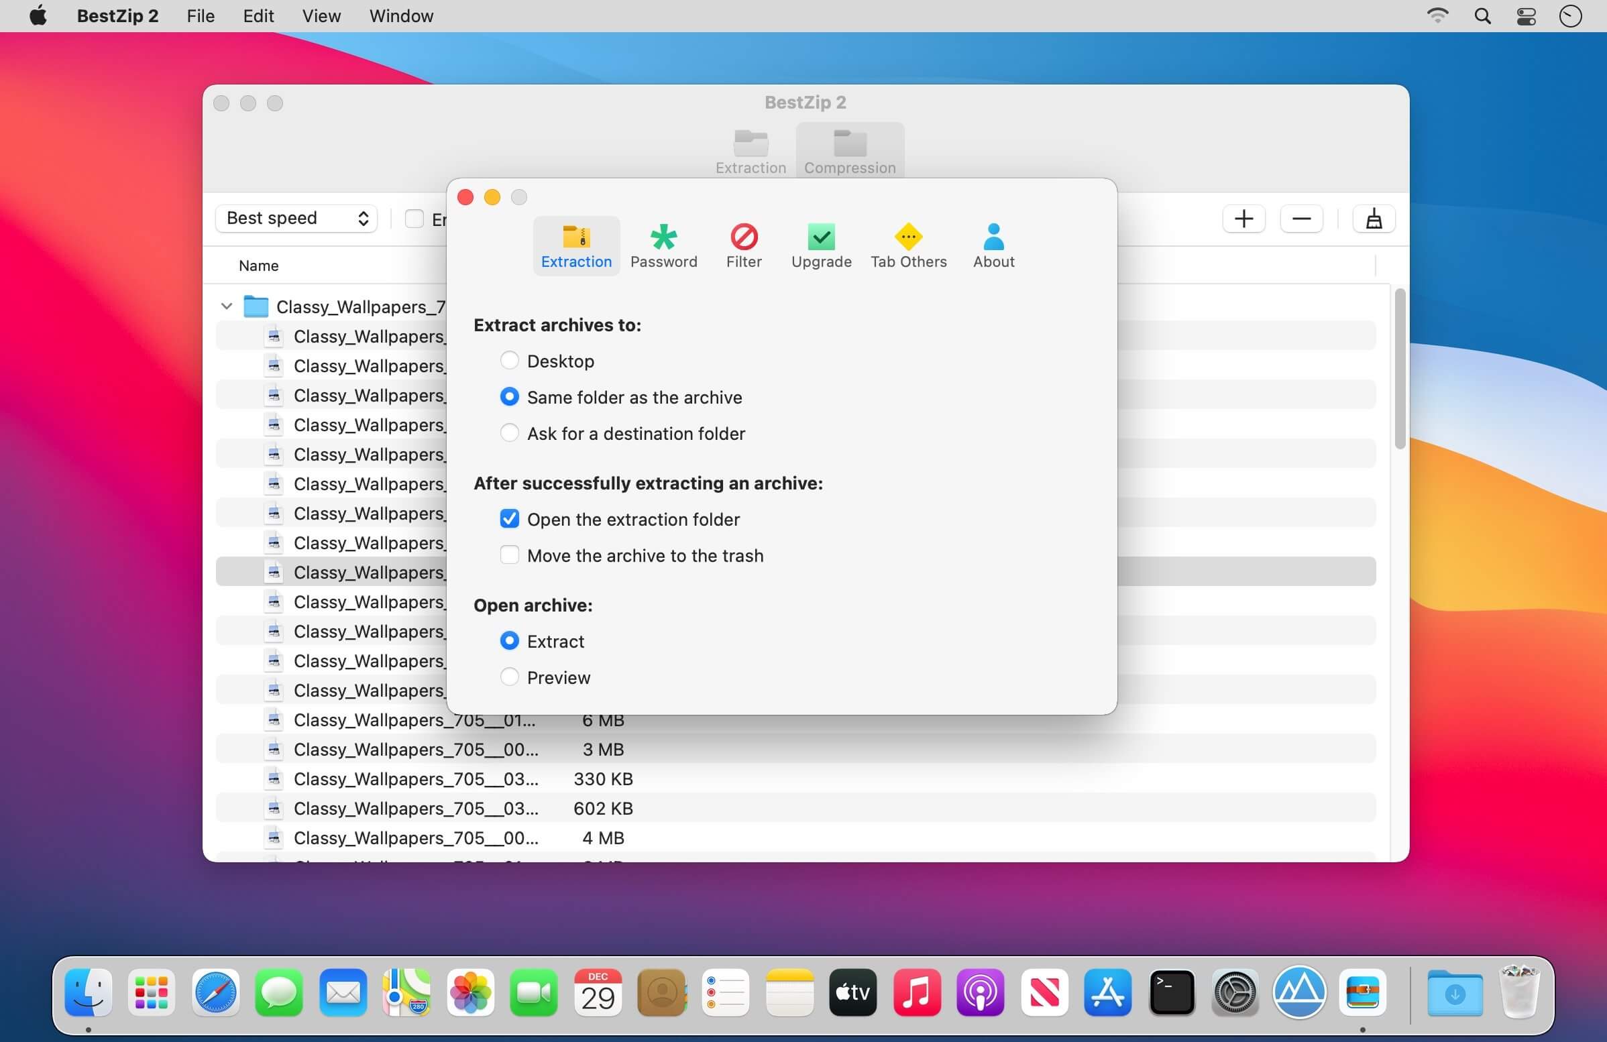This screenshot has height=1042, width=1607.
Task: Toggle 'Open the extraction folder' checkbox
Action: [x=510, y=519]
